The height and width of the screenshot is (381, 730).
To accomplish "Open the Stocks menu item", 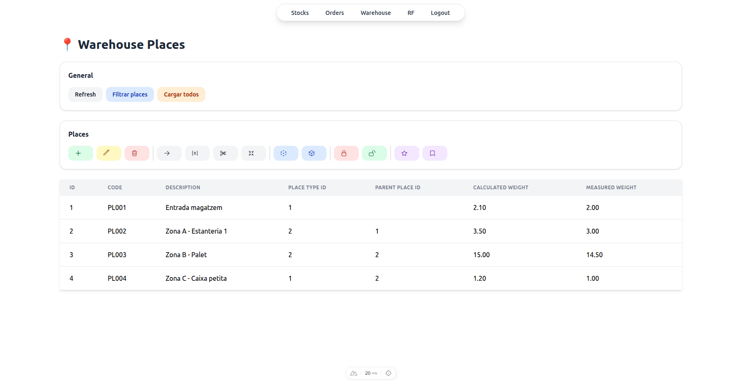I will click(300, 13).
